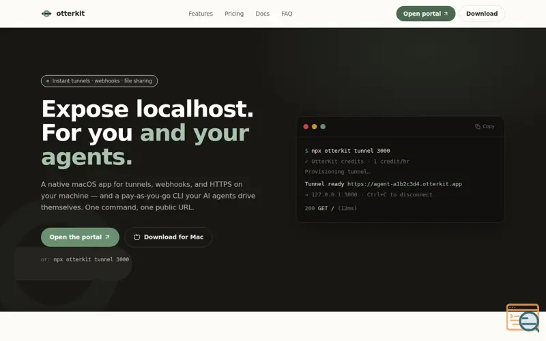The width and height of the screenshot is (546, 341).
Task: Click the Open portal header button
Action: [x=425, y=14]
